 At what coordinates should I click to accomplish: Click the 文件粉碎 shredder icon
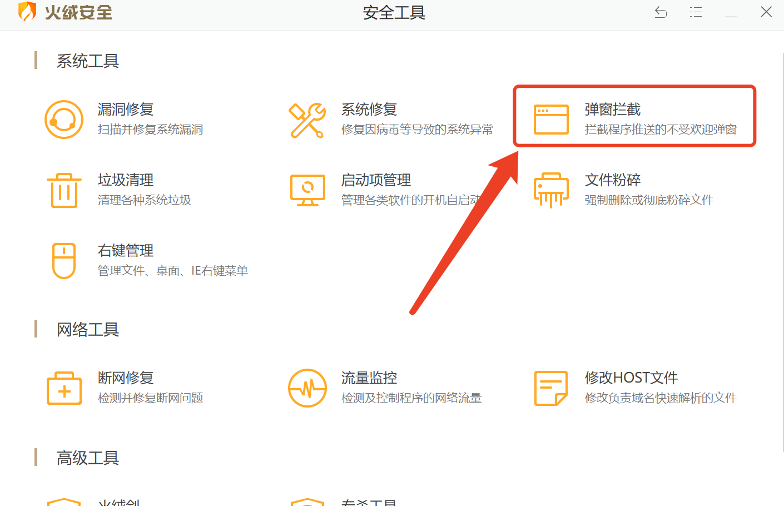point(551,190)
